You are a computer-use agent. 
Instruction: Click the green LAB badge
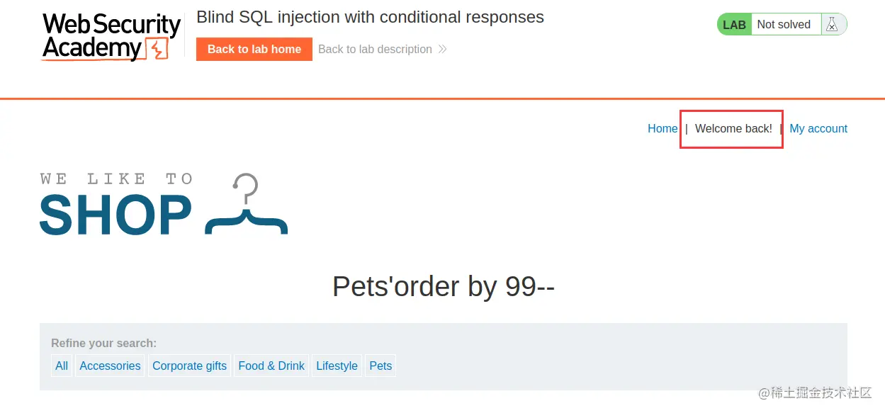pyautogui.click(x=734, y=24)
